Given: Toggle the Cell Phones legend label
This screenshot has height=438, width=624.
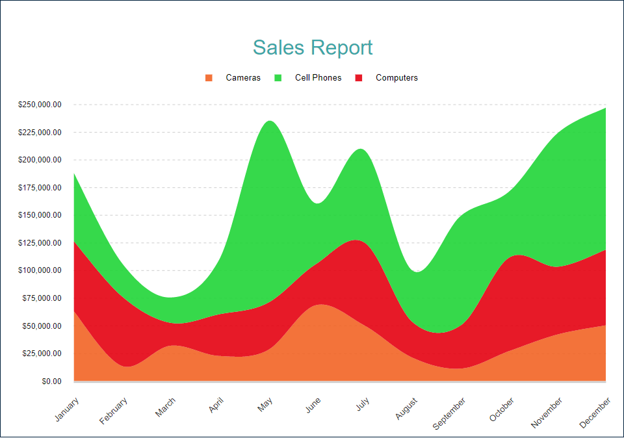Looking at the screenshot, I should point(318,78).
